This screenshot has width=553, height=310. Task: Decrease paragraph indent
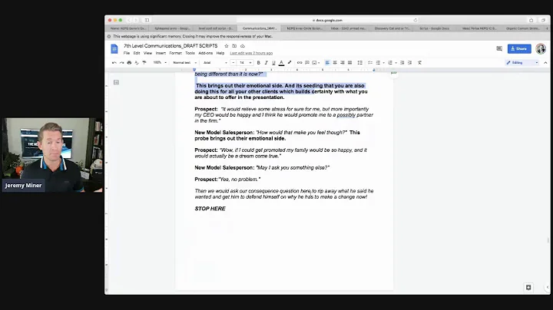(402, 63)
